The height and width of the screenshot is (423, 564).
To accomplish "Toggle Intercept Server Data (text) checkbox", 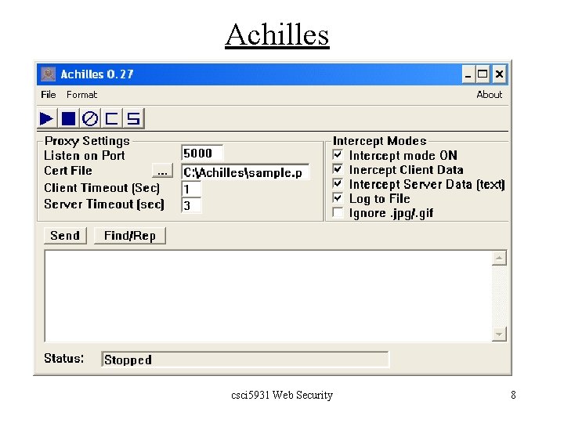I will tap(338, 184).
